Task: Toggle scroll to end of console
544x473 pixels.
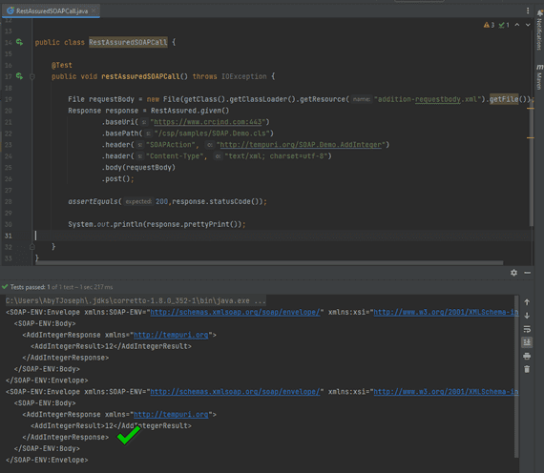Action: pos(527,342)
